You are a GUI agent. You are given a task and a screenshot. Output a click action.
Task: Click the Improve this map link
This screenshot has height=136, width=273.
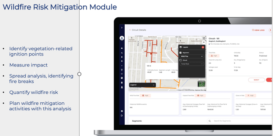coord(200,90)
